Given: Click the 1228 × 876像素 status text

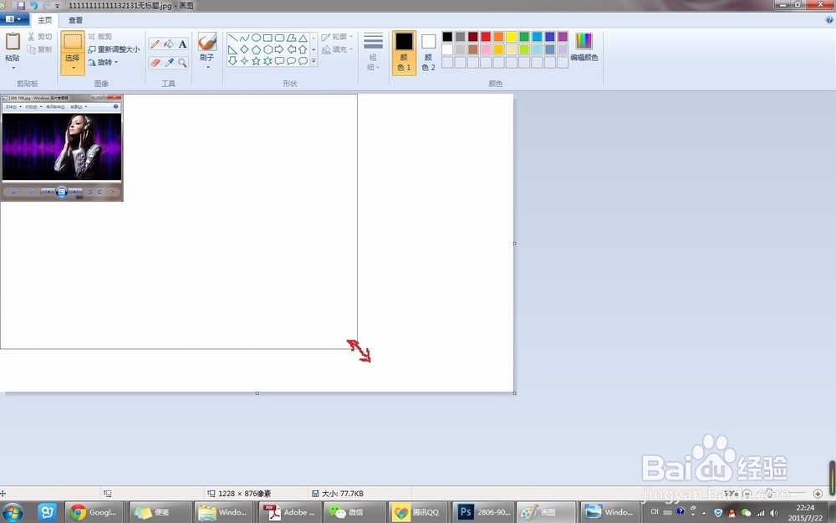Looking at the screenshot, I should [245, 494].
